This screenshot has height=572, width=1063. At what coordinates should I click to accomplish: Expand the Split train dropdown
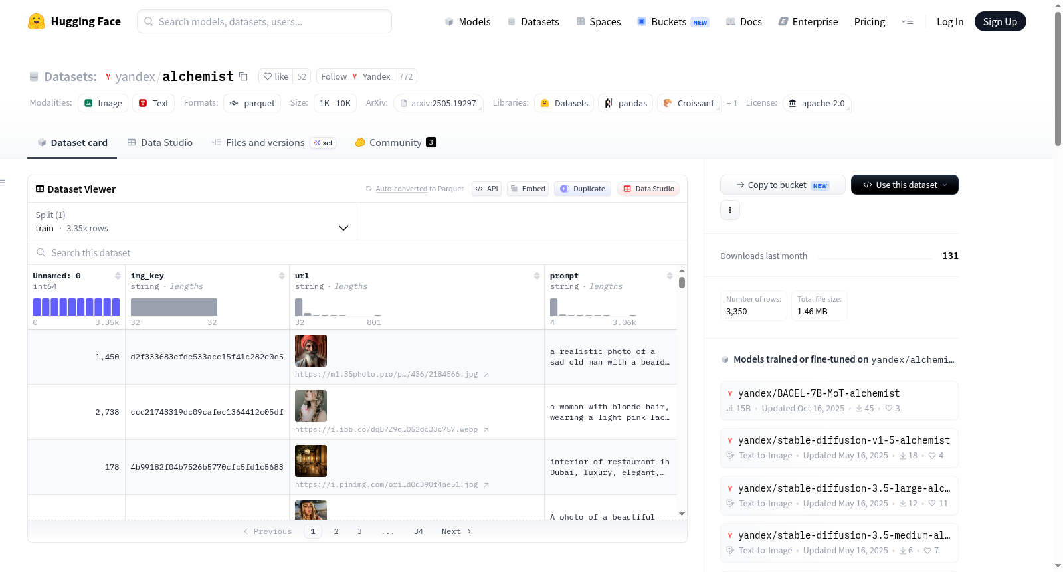click(x=192, y=221)
